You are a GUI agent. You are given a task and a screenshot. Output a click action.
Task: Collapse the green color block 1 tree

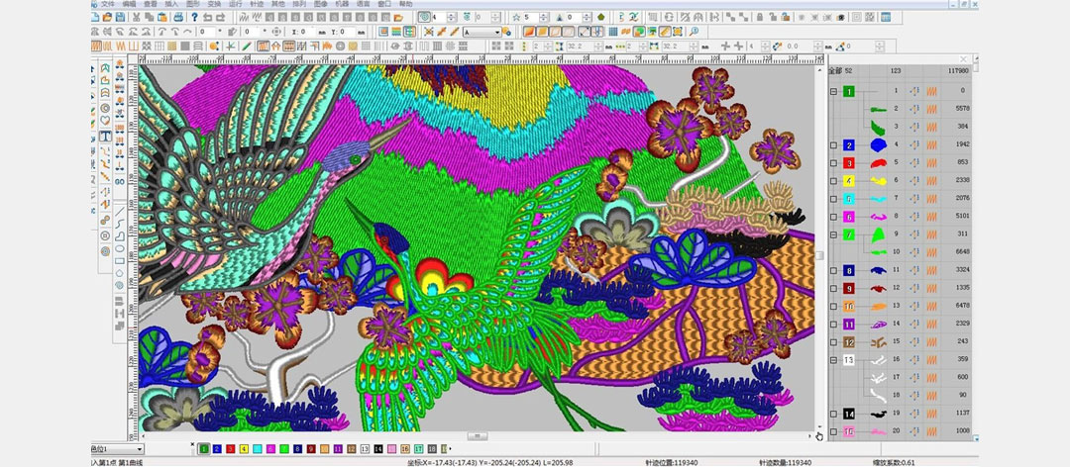[833, 91]
